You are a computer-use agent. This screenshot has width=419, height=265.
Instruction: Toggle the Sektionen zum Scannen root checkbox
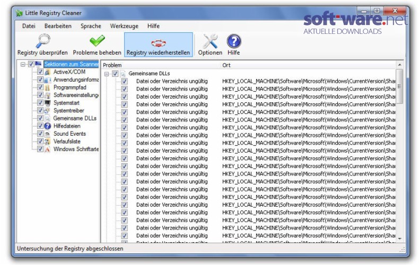point(31,64)
